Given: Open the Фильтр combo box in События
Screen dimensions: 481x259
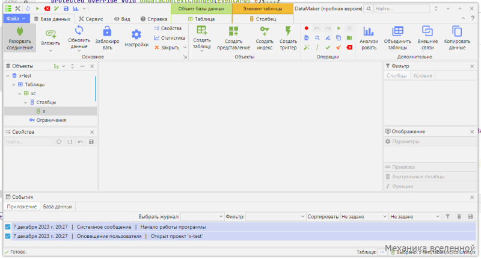Looking at the screenshot, I should tap(275, 217).
